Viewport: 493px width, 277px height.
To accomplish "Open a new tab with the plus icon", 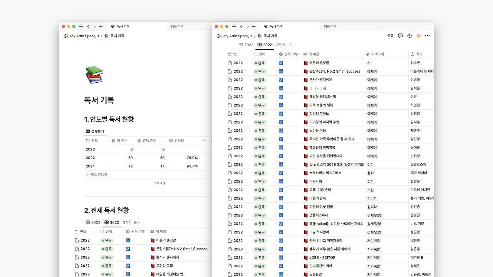I will pyautogui.click(x=254, y=26).
